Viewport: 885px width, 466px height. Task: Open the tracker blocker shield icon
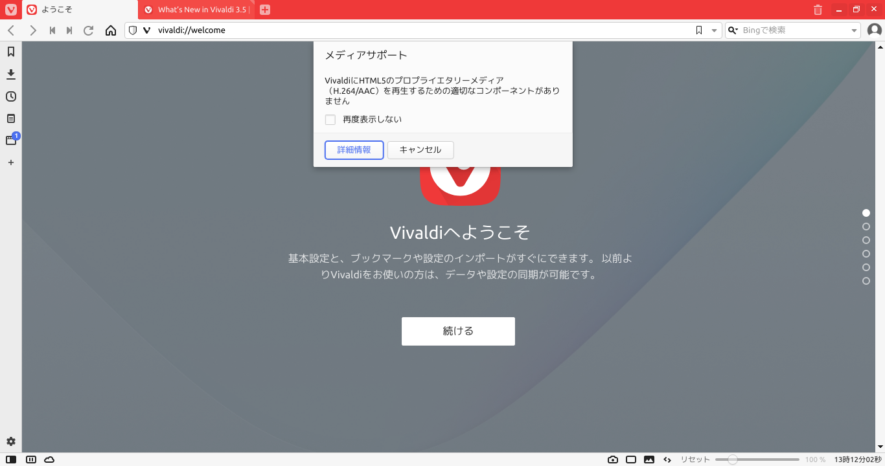[133, 30]
